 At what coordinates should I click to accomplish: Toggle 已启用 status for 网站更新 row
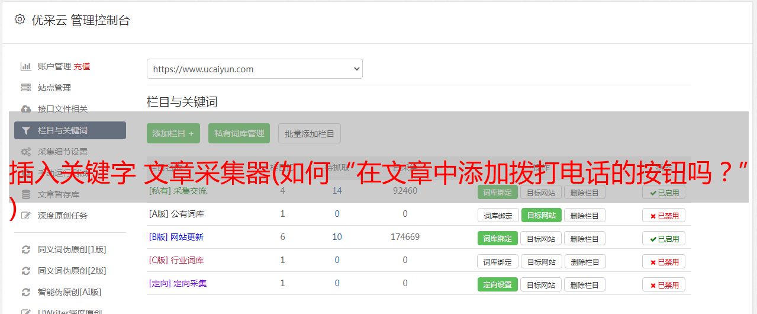[663, 239]
